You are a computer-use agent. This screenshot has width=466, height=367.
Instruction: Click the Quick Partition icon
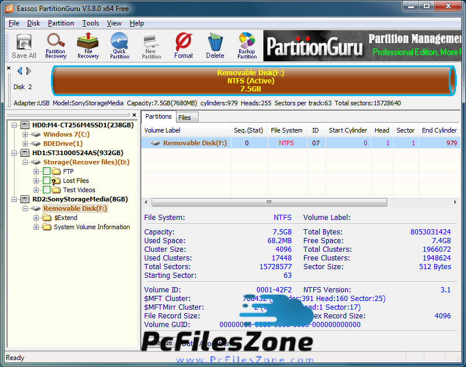click(x=119, y=46)
